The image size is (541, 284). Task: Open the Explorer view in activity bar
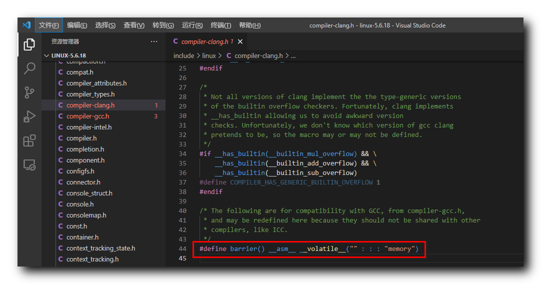pyautogui.click(x=29, y=44)
